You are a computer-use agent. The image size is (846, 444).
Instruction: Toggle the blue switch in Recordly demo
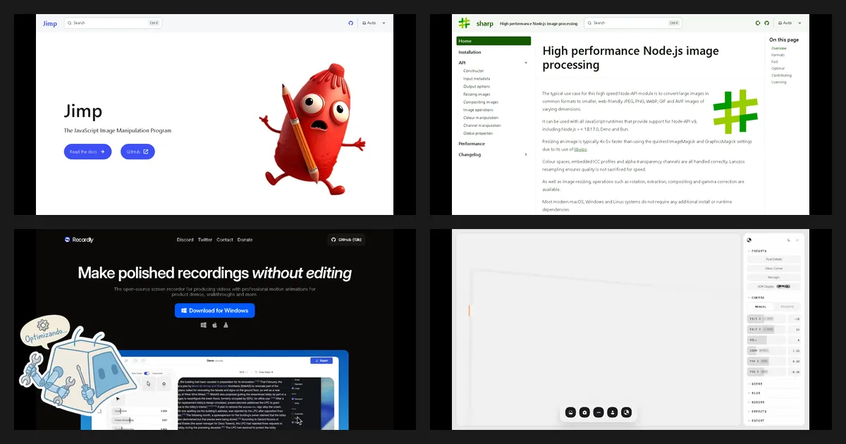[x=147, y=374]
